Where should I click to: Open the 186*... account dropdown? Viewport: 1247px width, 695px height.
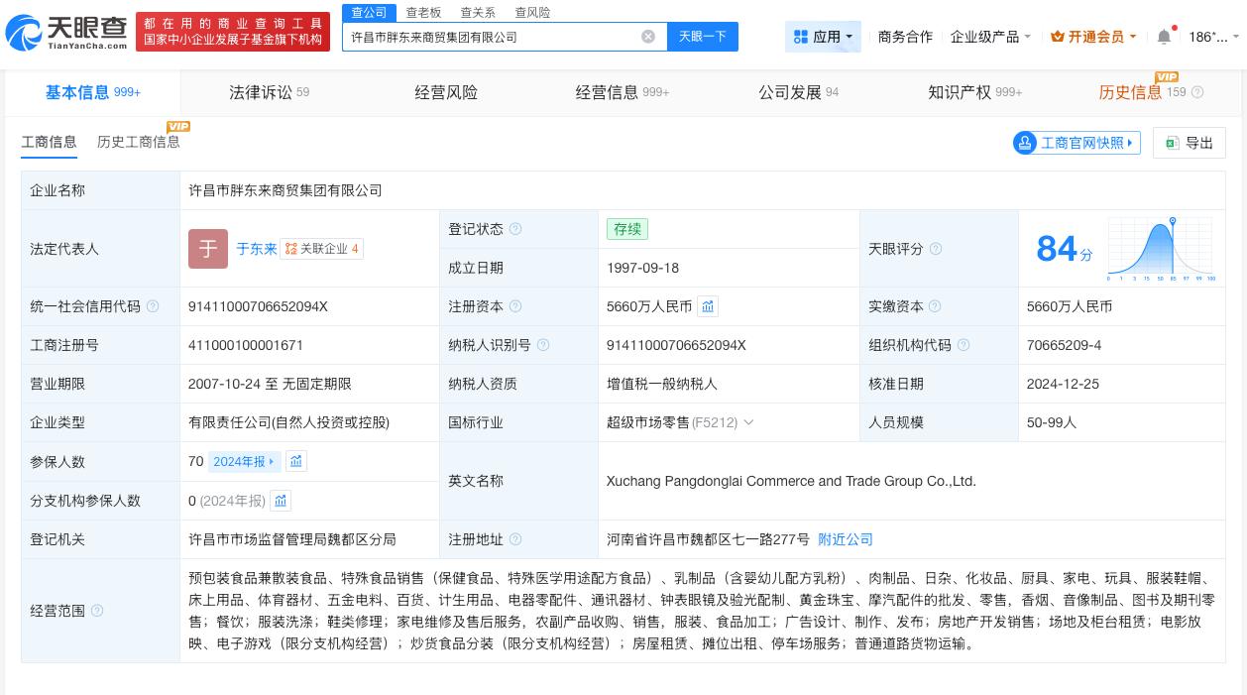tap(1213, 37)
